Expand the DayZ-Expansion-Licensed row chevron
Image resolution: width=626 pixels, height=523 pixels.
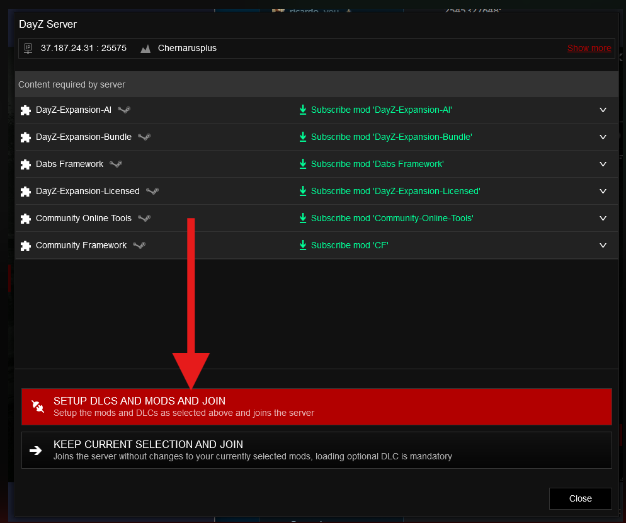pos(603,191)
